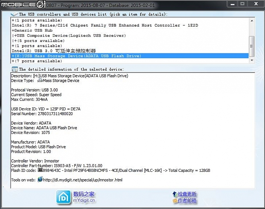Open the innostor.html tools web link
The image size is (265, 209).
83,180
